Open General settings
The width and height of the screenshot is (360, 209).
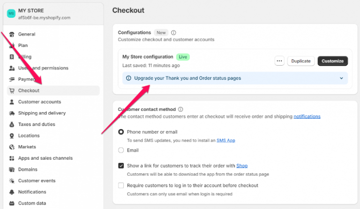click(53, 34)
